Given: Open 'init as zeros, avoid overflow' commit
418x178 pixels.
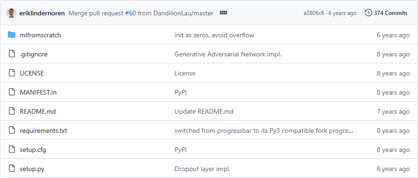Looking at the screenshot, I should [x=214, y=35].
